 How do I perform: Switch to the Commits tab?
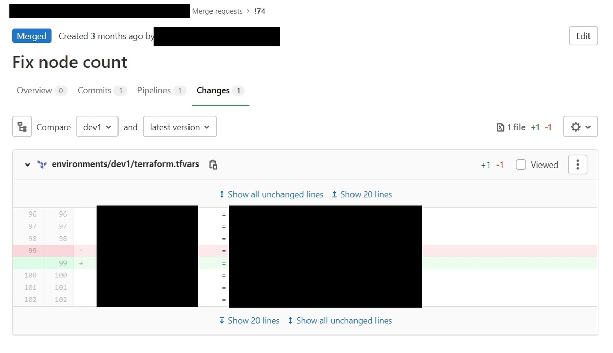tap(102, 90)
